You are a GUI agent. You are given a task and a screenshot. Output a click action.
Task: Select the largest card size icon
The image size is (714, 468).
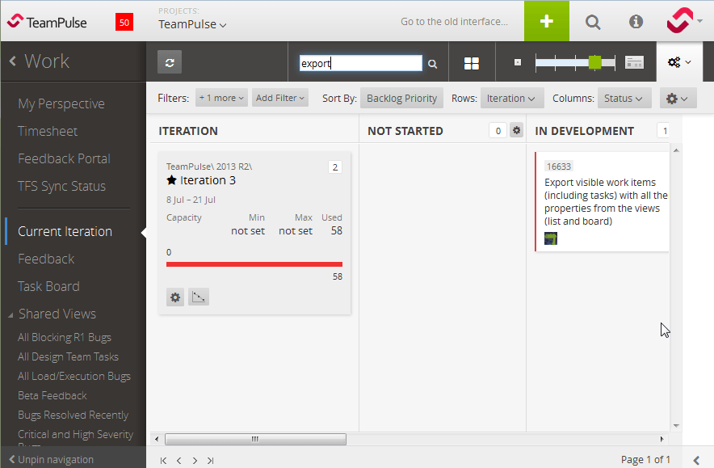click(x=634, y=62)
